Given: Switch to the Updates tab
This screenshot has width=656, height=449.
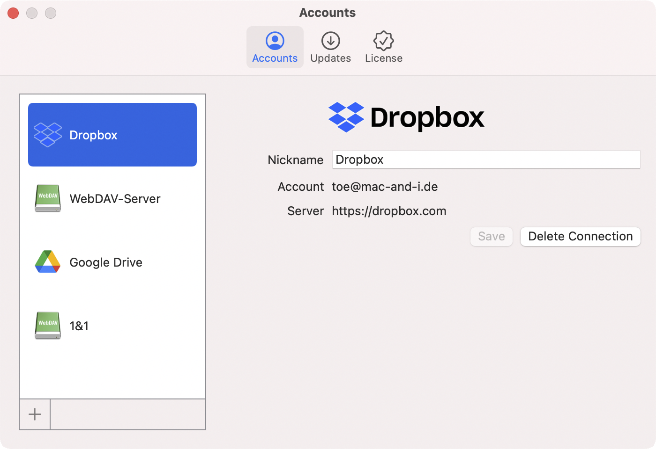Looking at the screenshot, I should pos(331,47).
